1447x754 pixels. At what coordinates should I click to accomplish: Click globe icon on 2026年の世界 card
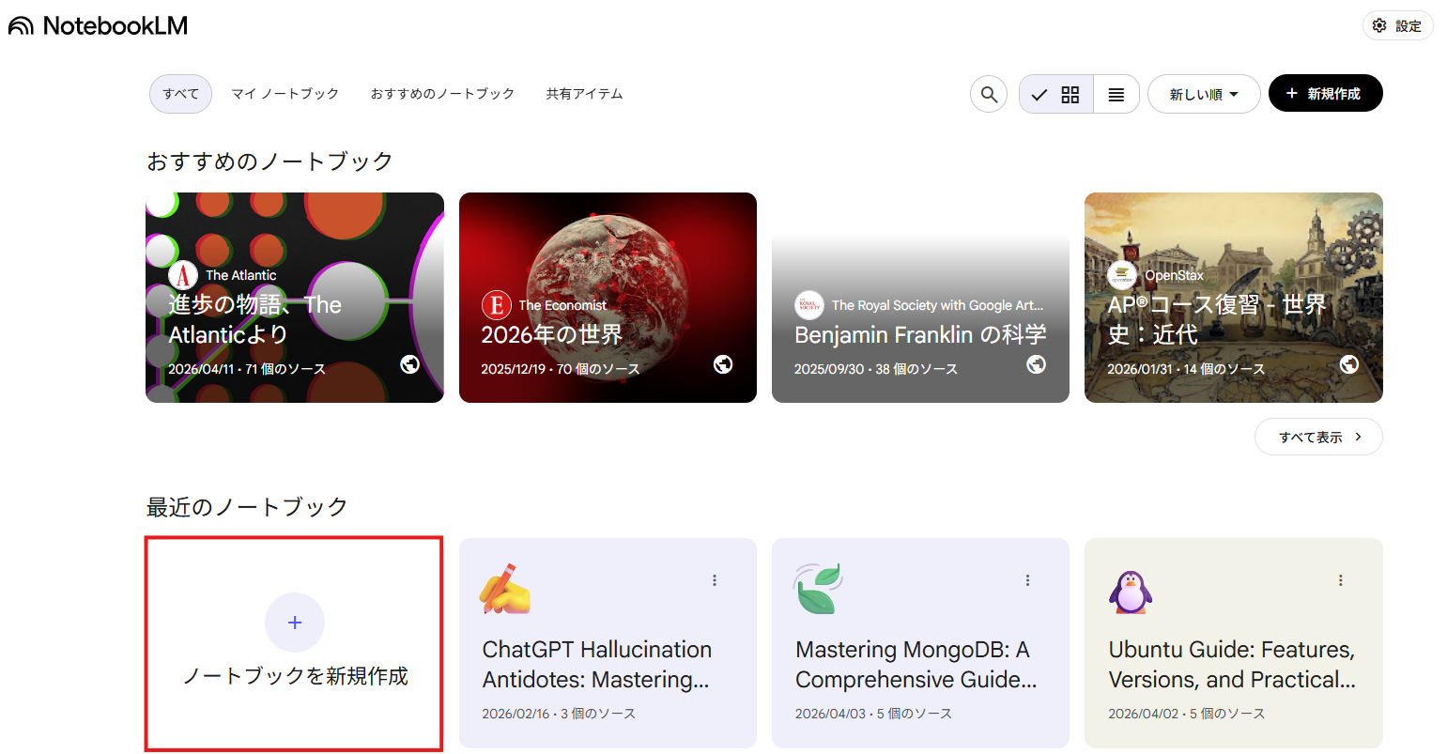pyautogui.click(x=723, y=364)
